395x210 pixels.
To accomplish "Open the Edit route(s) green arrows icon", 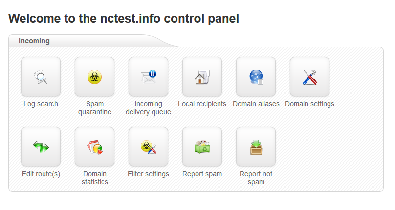I will point(41,147).
